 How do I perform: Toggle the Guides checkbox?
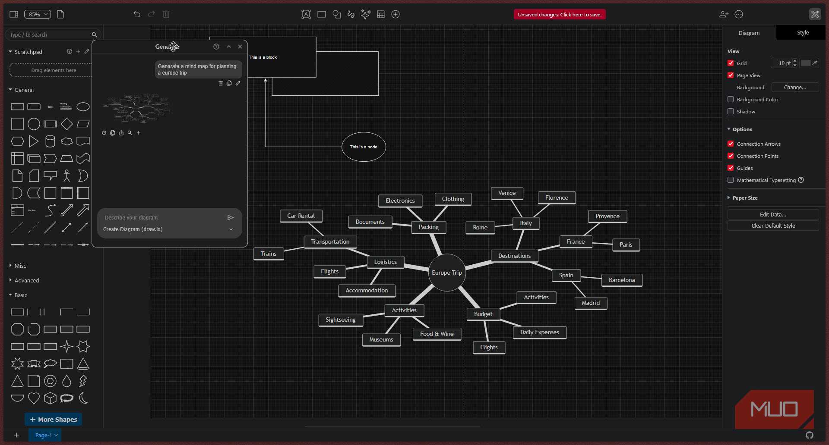(731, 168)
